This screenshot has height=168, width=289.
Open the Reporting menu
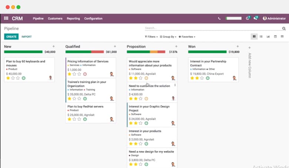(x=73, y=19)
